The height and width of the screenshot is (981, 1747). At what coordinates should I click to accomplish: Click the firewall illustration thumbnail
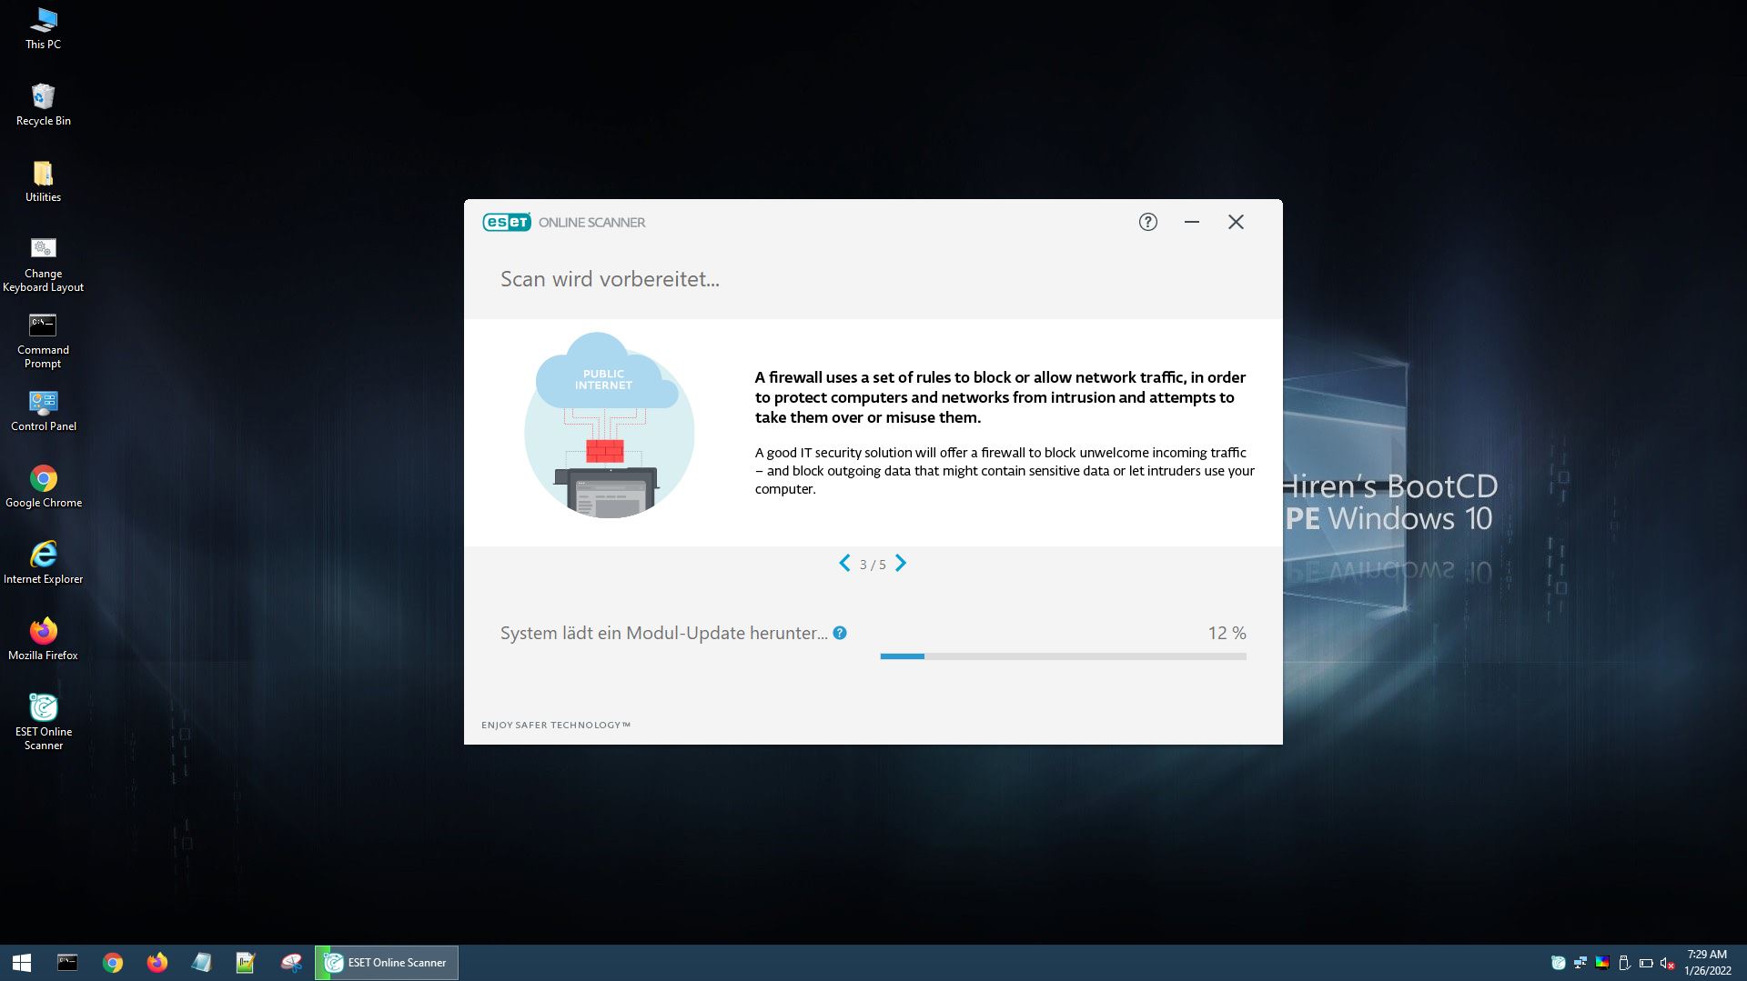[x=610, y=425]
